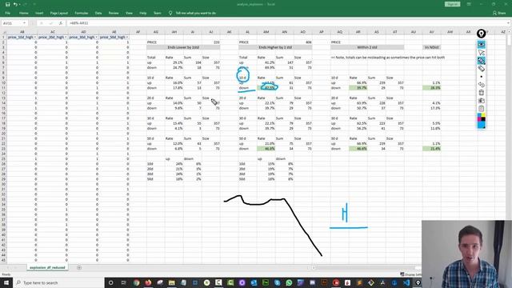Open the Review ribbon tab
Screen dimensions: 512x288
click(114, 13)
